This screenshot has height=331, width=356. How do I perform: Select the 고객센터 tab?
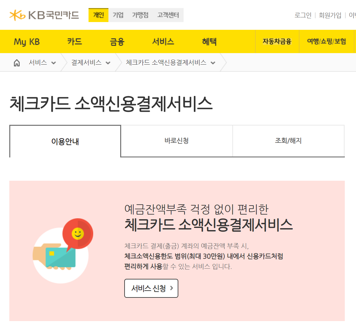168,15
